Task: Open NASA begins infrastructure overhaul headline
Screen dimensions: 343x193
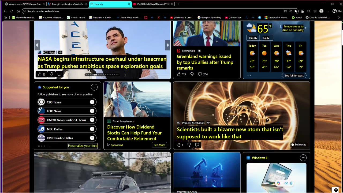Action: point(102,62)
